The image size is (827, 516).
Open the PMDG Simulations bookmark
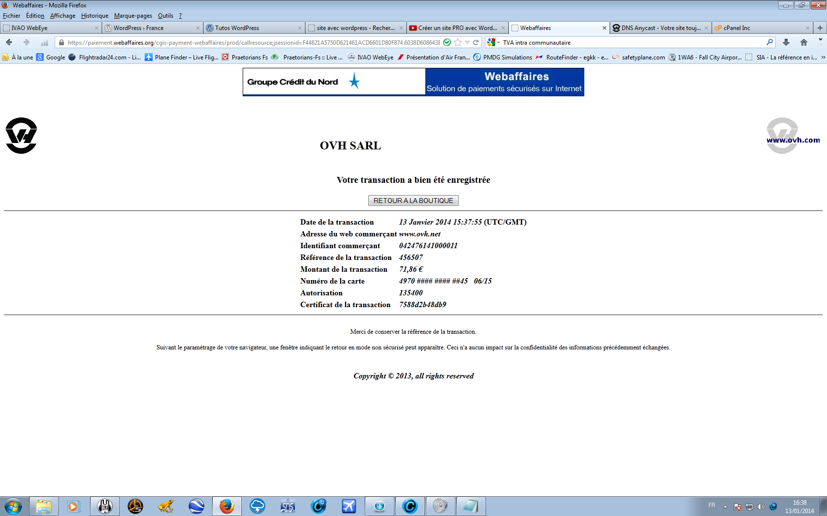pyautogui.click(x=503, y=57)
